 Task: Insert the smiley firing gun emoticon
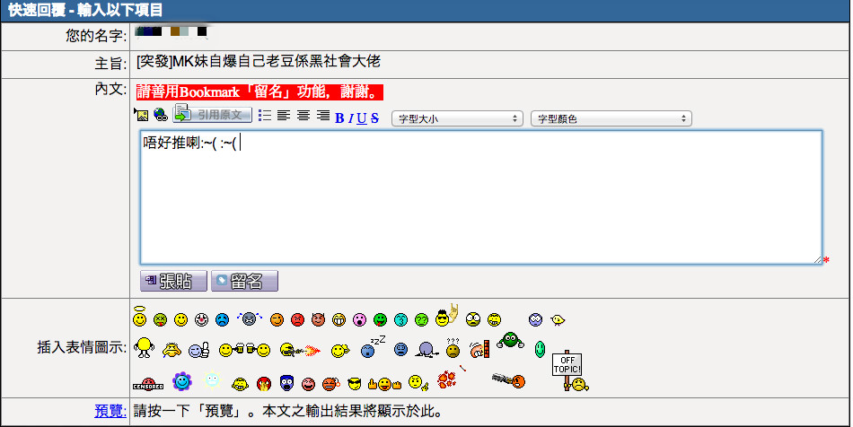pyautogui.click(x=300, y=350)
